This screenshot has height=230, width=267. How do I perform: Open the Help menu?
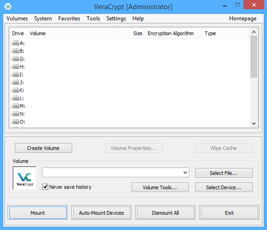click(138, 19)
